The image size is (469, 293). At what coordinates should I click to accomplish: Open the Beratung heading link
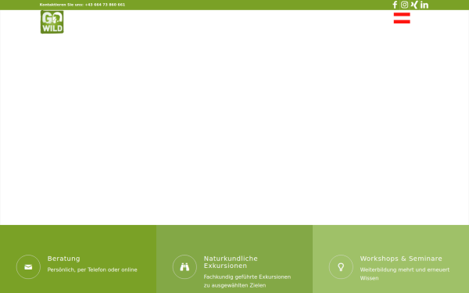coord(64,259)
